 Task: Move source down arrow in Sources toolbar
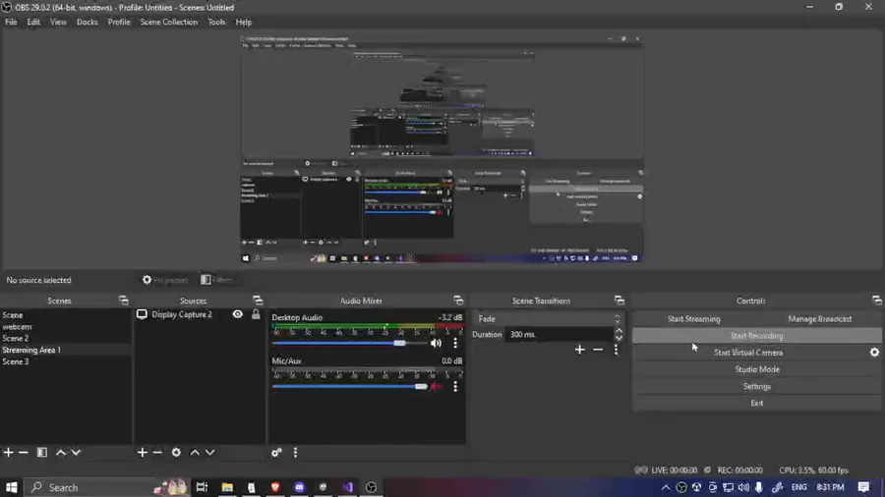[x=210, y=453]
